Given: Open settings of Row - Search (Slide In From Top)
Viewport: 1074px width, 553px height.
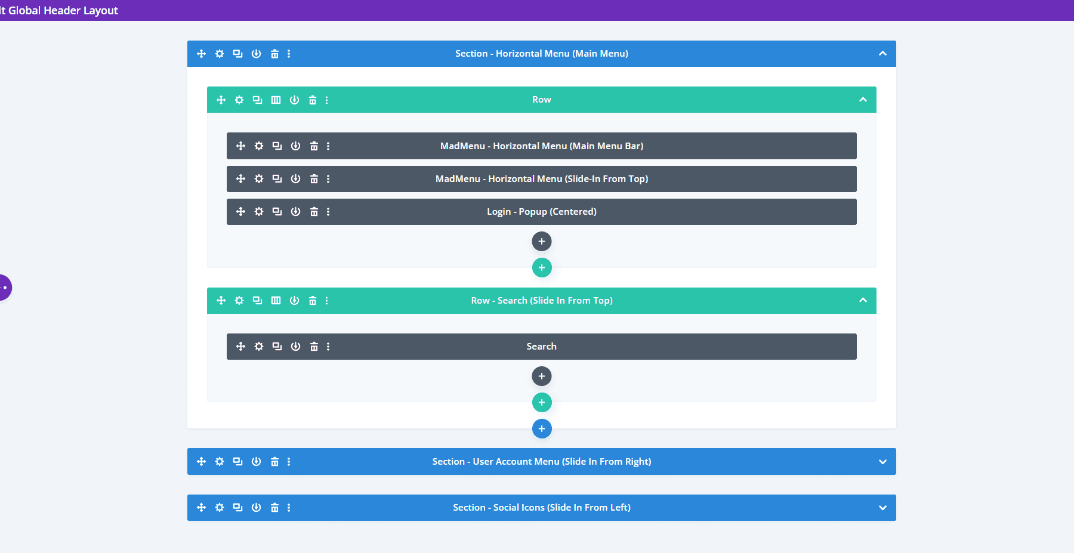Looking at the screenshot, I should click(239, 301).
